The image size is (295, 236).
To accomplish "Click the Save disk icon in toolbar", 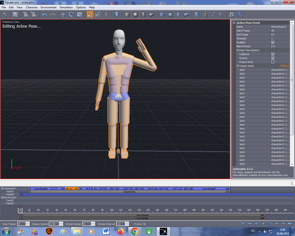I will coord(15,14).
